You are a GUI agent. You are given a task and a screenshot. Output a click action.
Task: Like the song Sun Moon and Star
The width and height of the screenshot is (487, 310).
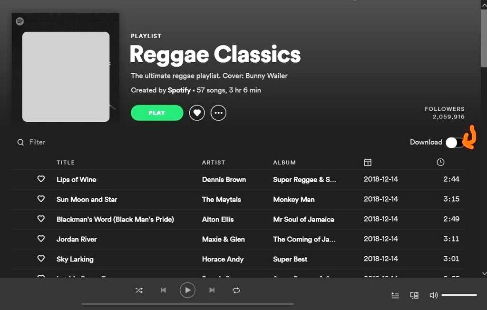click(41, 199)
